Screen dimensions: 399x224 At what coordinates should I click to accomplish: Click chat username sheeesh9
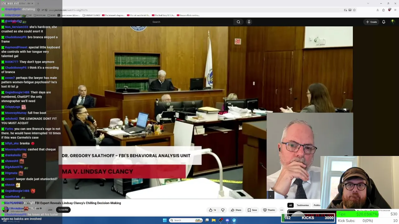coord(12,161)
